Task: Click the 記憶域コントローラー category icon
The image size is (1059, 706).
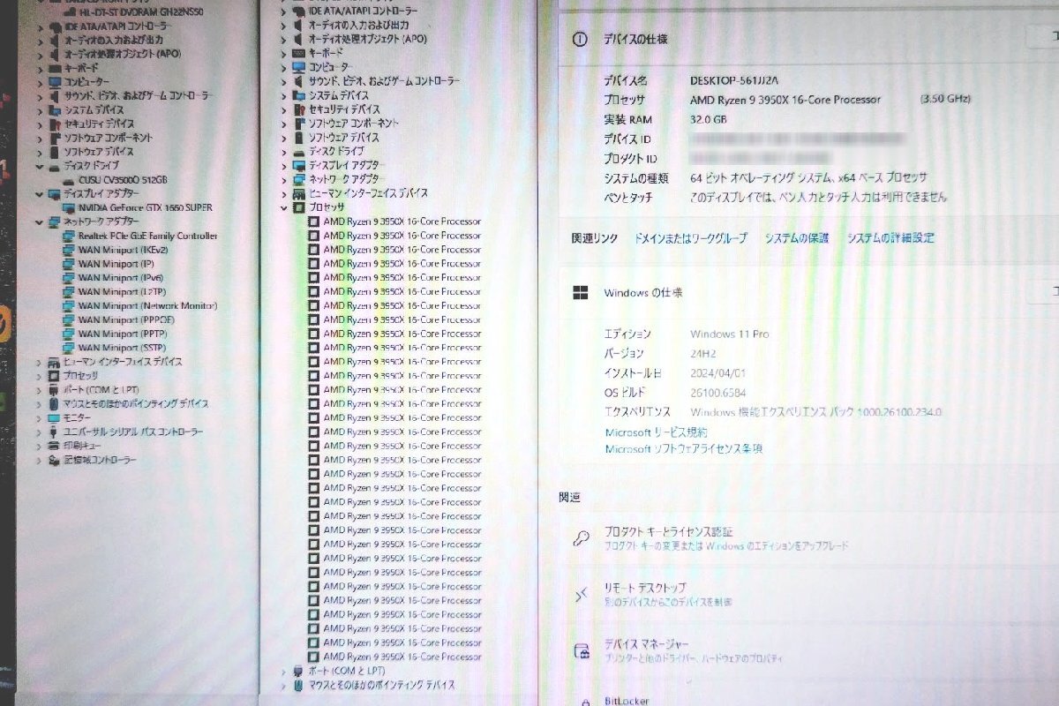Action: (54, 460)
